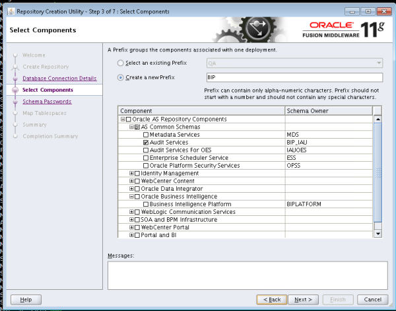Open the existing Prefix QA dropdown
This screenshot has height=311, width=396.
(x=294, y=63)
